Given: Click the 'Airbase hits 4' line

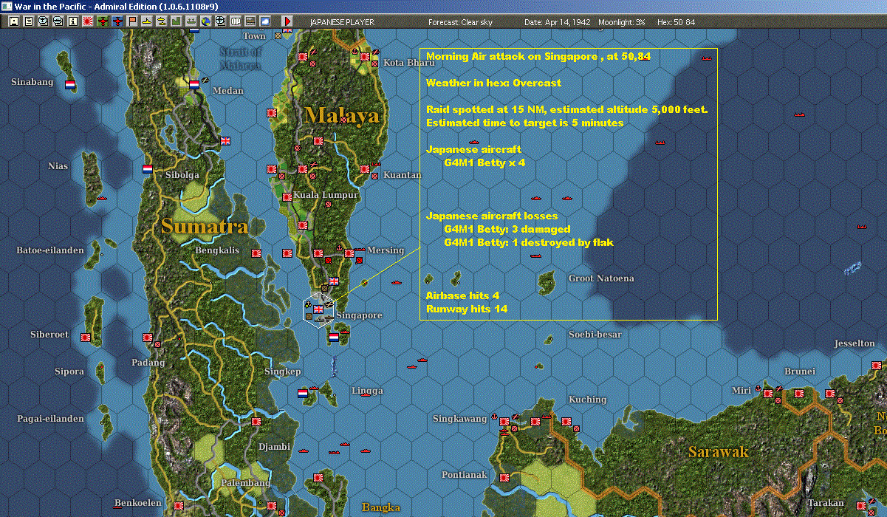Looking at the screenshot, I should click(x=462, y=295).
